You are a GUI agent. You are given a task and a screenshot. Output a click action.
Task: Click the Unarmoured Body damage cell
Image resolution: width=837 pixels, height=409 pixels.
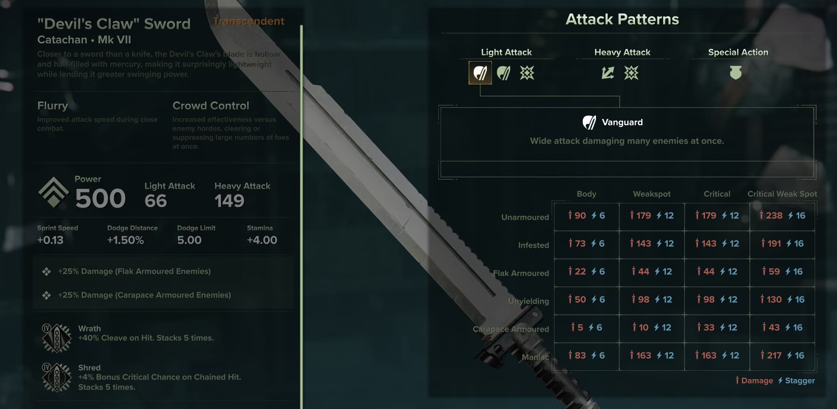click(x=587, y=216)
